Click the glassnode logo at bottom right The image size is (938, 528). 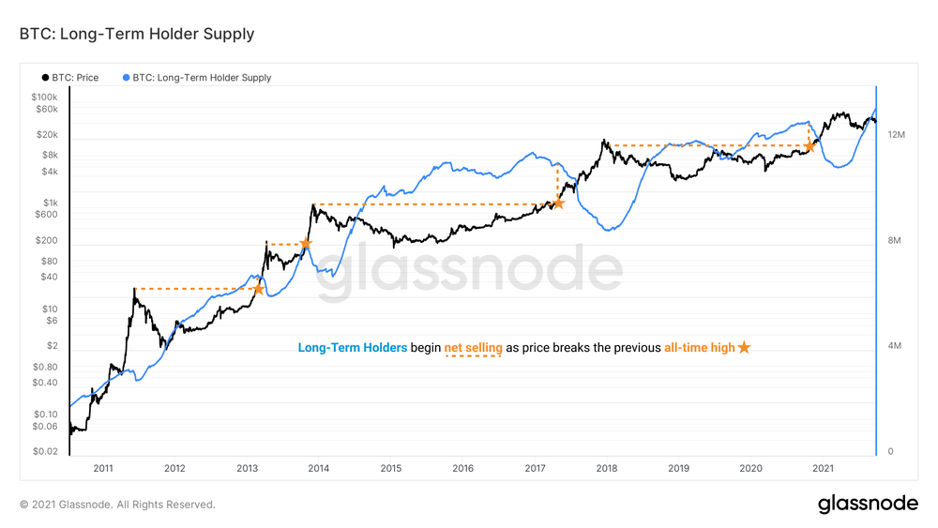pyautogui.click(x=868, y=504)
